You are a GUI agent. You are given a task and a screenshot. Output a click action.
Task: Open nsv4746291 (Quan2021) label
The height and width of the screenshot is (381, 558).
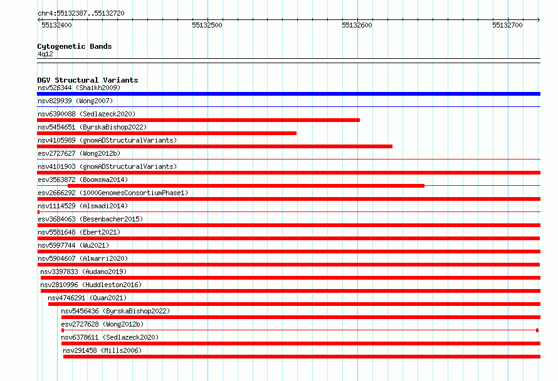[x=87, y=298]
